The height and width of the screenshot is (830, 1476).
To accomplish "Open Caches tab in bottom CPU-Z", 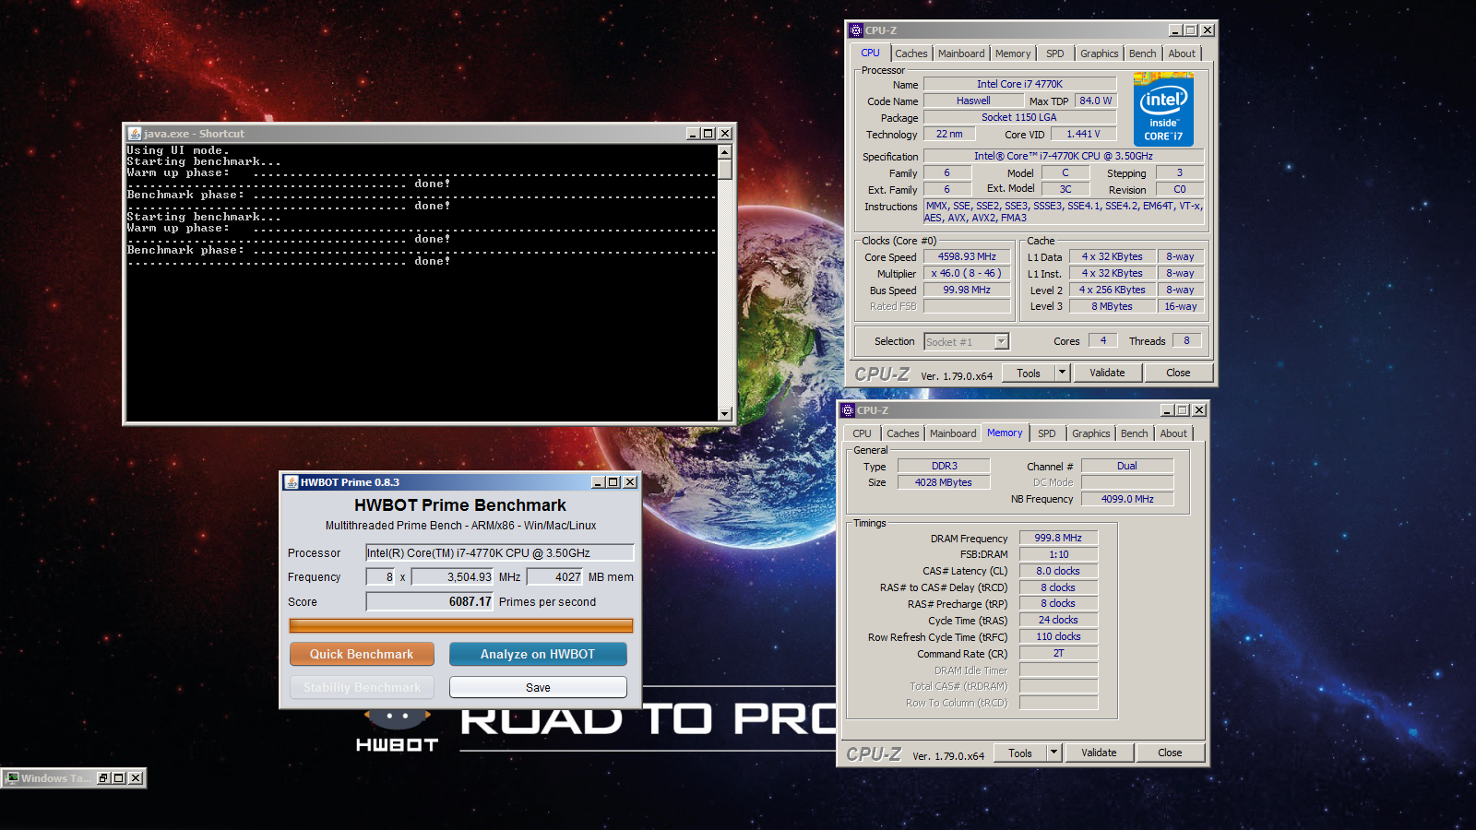I will click(903, 433).
